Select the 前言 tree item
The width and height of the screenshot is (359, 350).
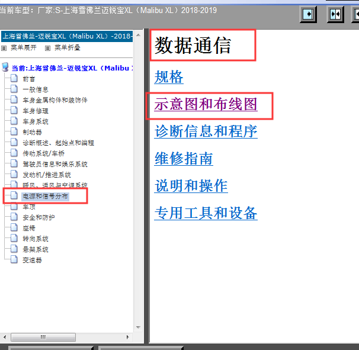pos(29,79)
